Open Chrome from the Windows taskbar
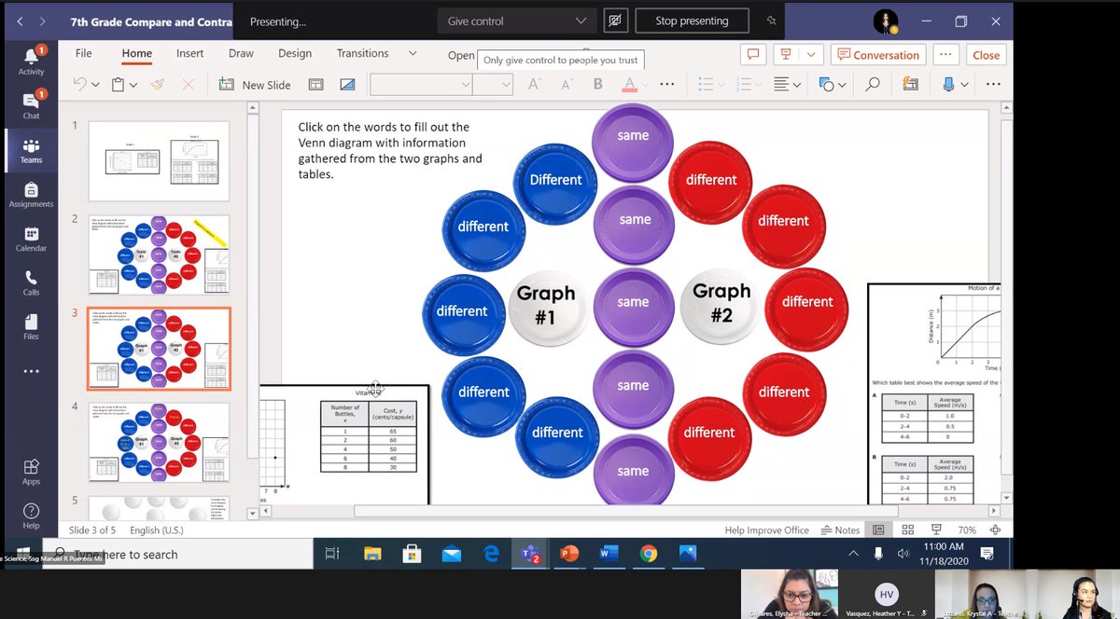The image size is (1120, 619). pyautogui.click(x=649, y=554)
